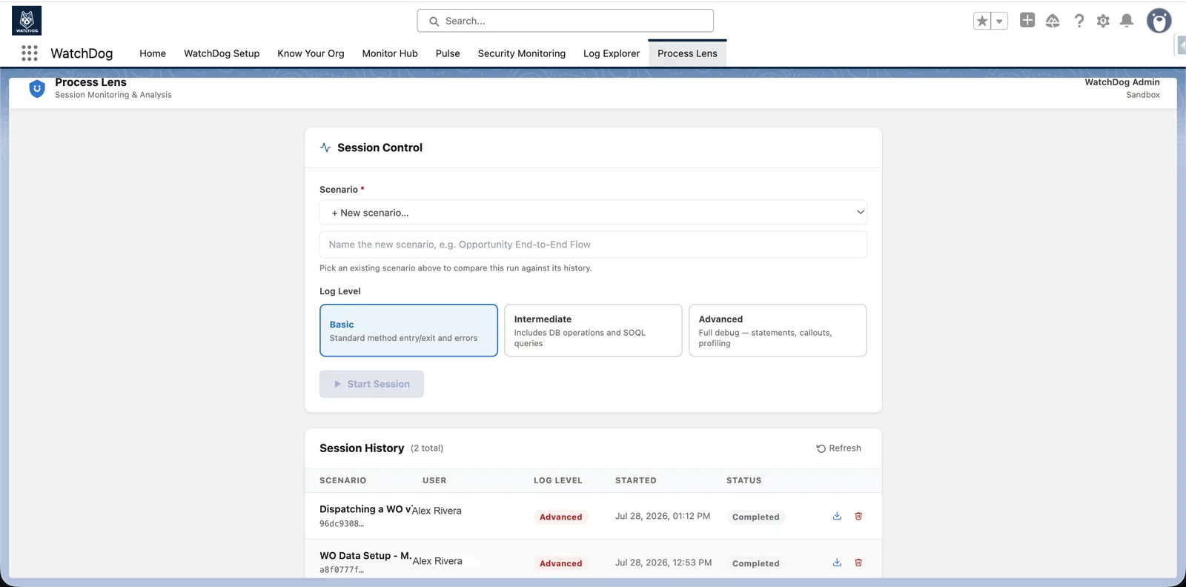Click session ID a8f0777f
Screen dimensions: 1186x587
tap(342, 570)
